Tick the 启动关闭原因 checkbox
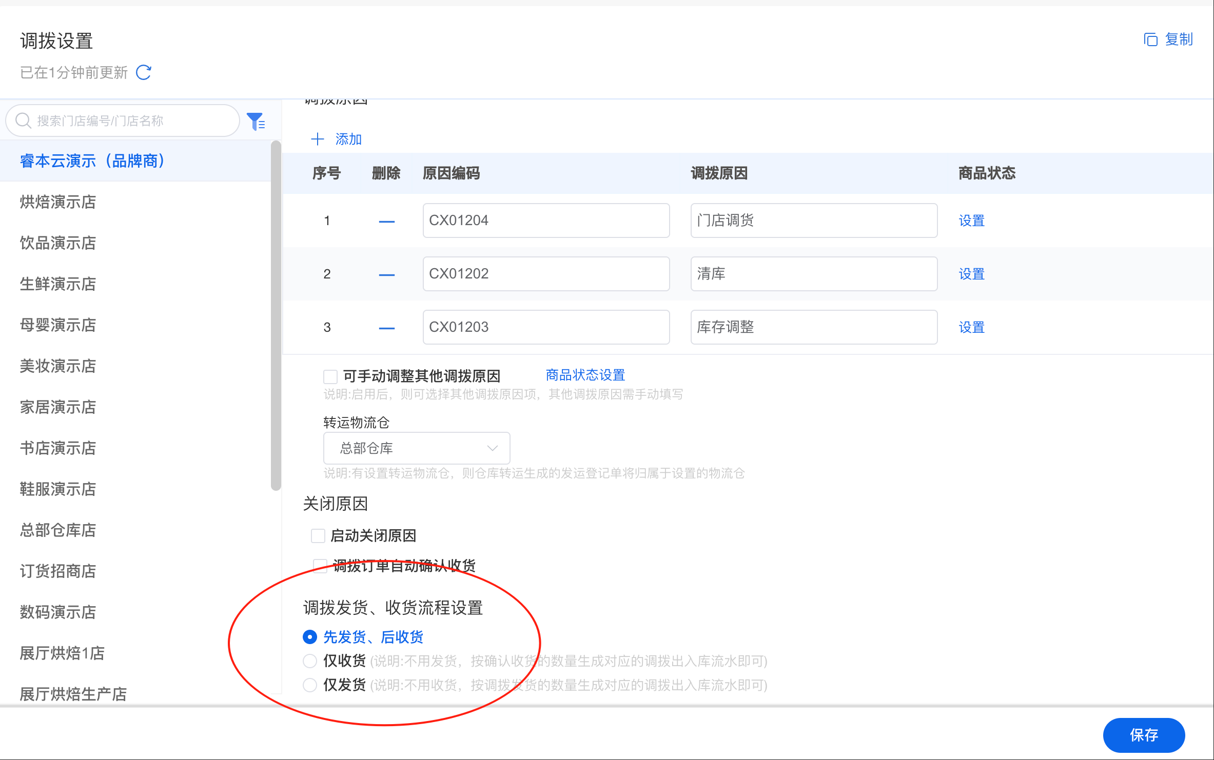The width and height of the screenshot is (1214, 760). point(318,536)
